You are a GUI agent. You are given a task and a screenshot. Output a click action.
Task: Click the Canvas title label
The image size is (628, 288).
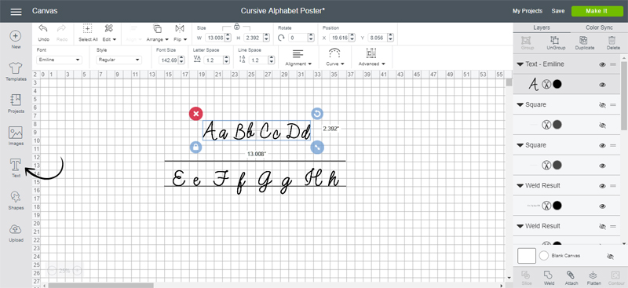coord(45,11)
